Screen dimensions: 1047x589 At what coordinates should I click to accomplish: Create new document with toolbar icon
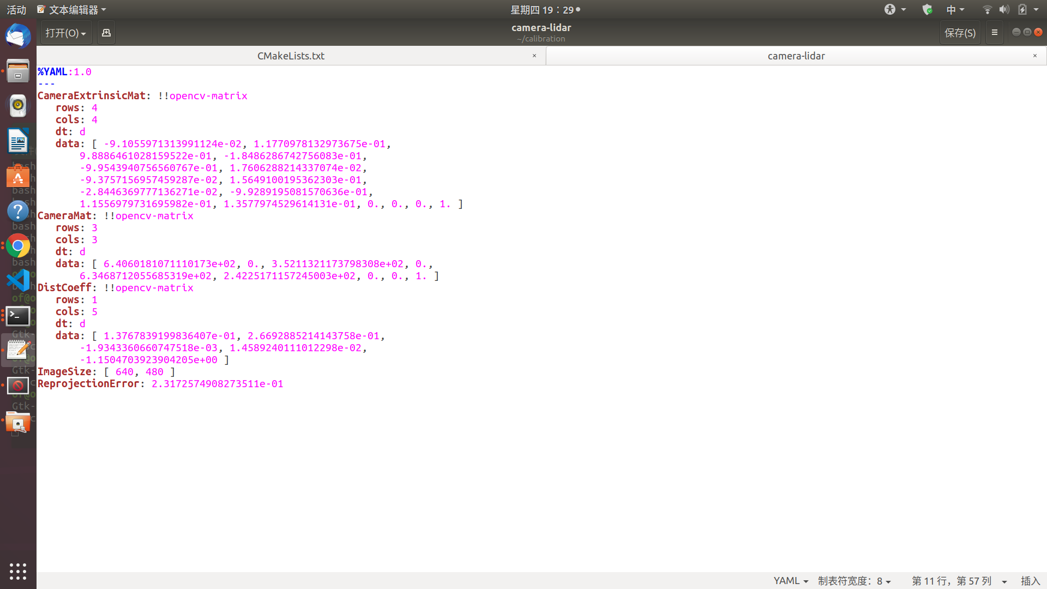(x=106, y=33)
